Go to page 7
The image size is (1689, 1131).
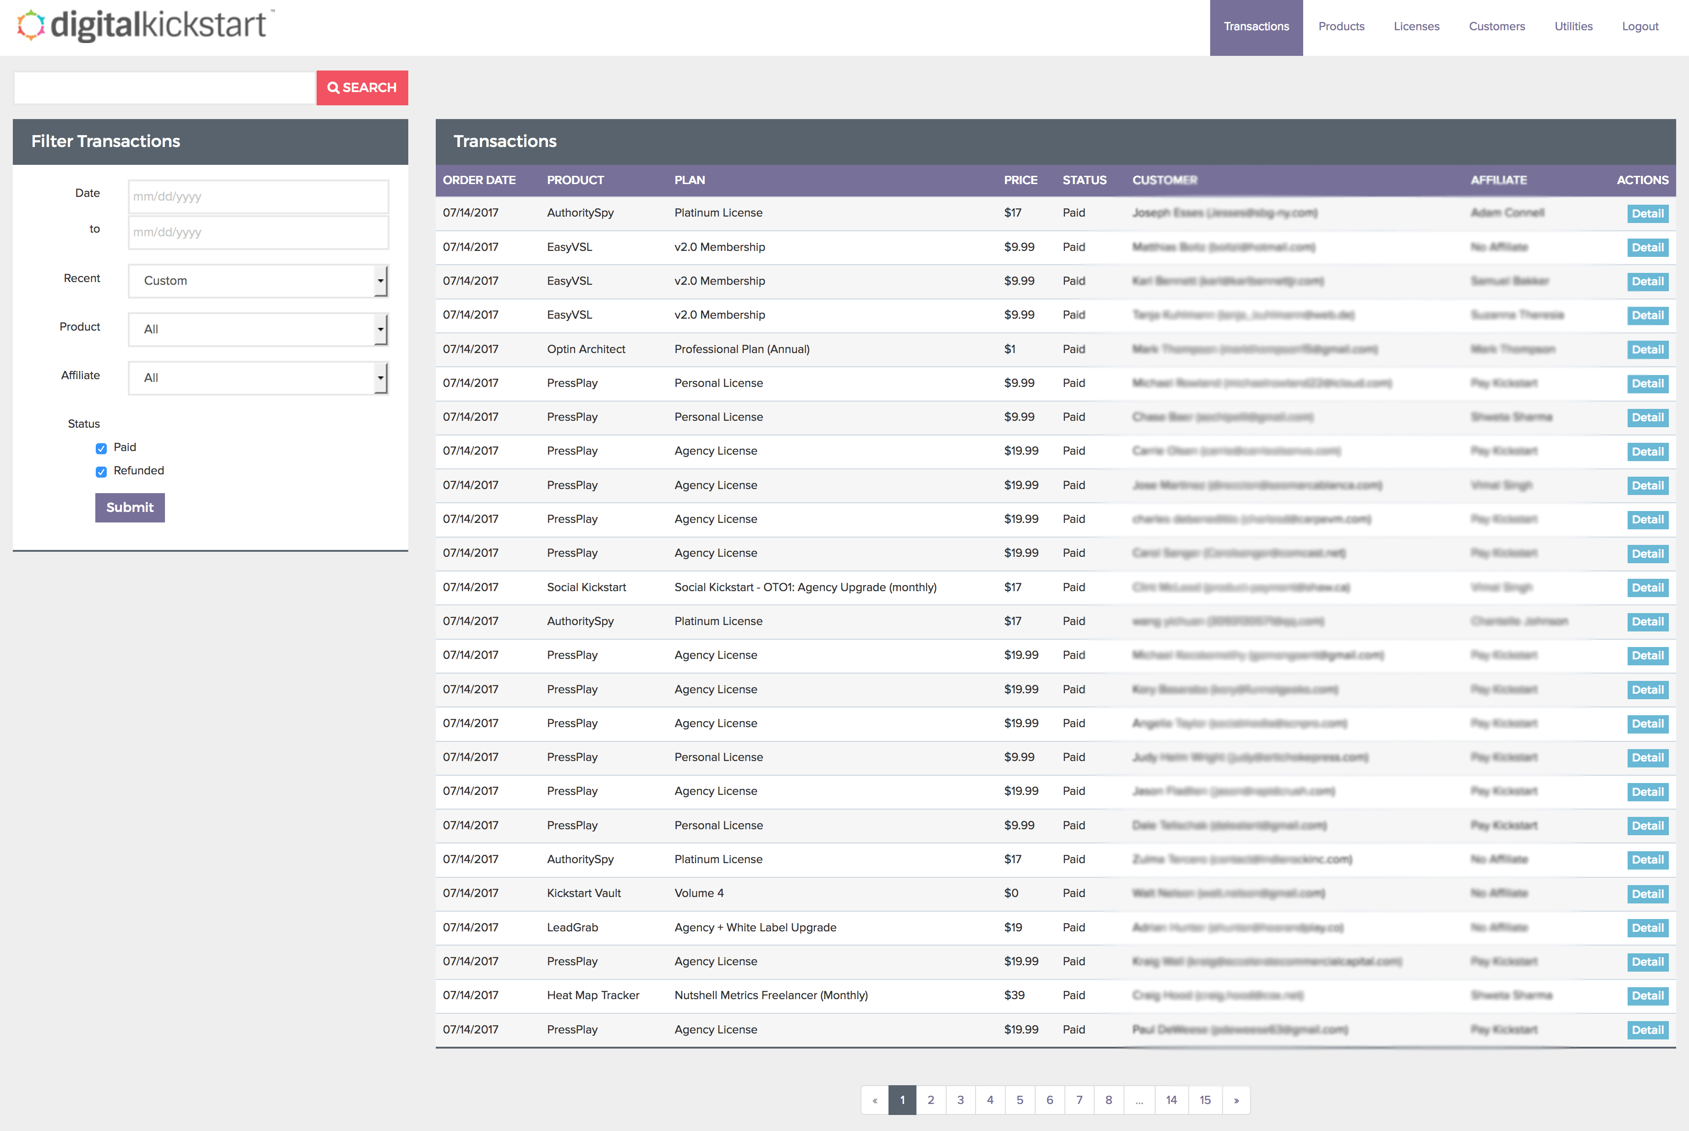(x=1079, y=1100)
